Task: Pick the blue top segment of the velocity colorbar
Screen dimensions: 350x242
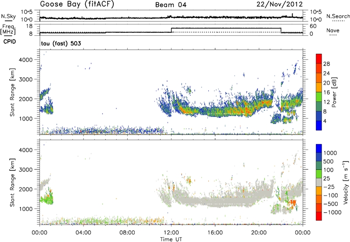Action: tap(319, 149)
